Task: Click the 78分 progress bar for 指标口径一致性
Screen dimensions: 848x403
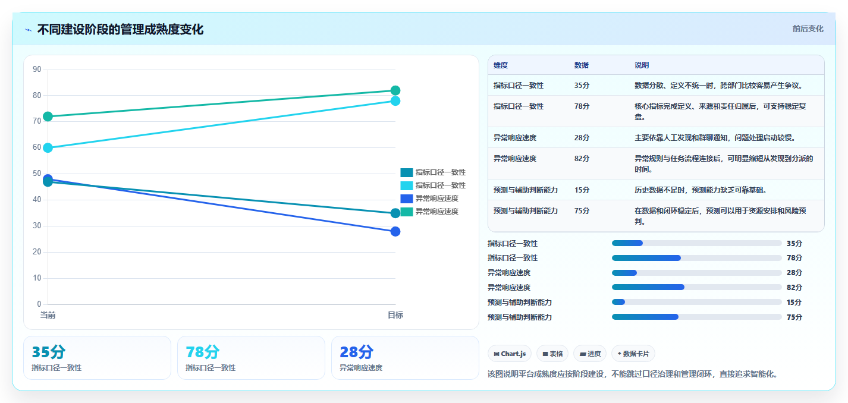Action: pyautogui.click(x=696, y=258)
